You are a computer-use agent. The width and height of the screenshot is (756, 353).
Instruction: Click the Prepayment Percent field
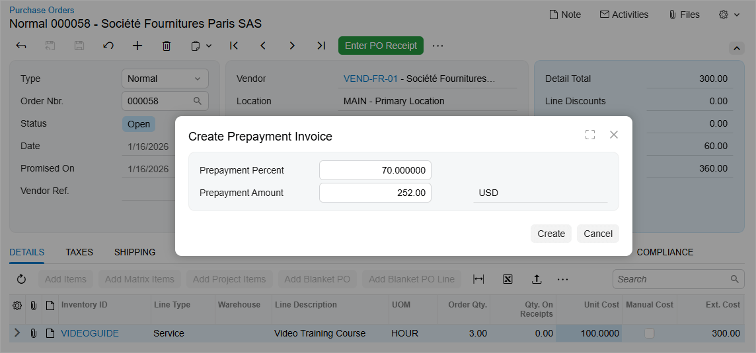click(x=375, y=170)
